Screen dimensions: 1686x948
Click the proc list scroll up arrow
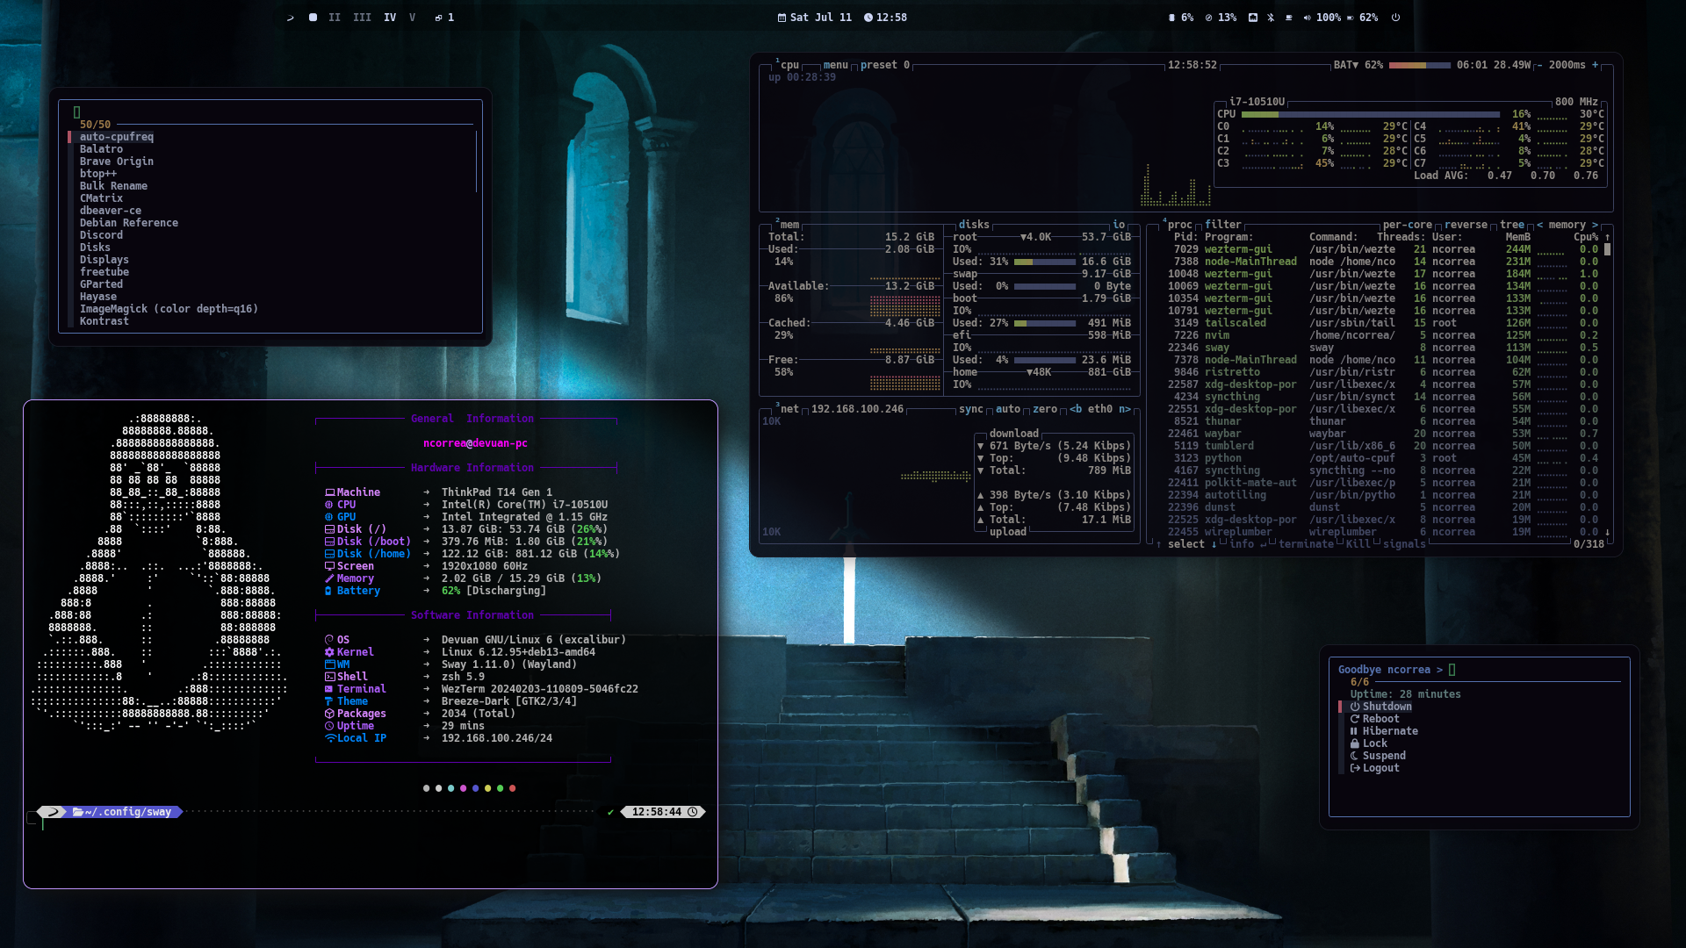(1608, 237)
